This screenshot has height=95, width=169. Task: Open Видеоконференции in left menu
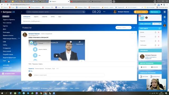coord(10,58)
